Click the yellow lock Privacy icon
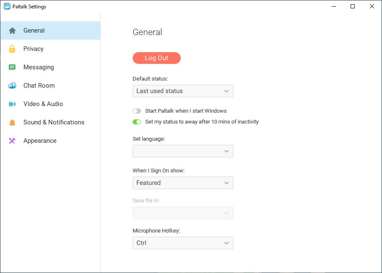Image resolution: width=382 pixels, height=273 pixels. pyautogui.click(x=12, y=49)
